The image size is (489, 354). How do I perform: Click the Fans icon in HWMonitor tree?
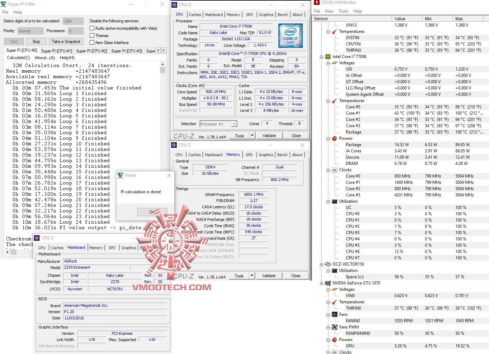[334, 314]
